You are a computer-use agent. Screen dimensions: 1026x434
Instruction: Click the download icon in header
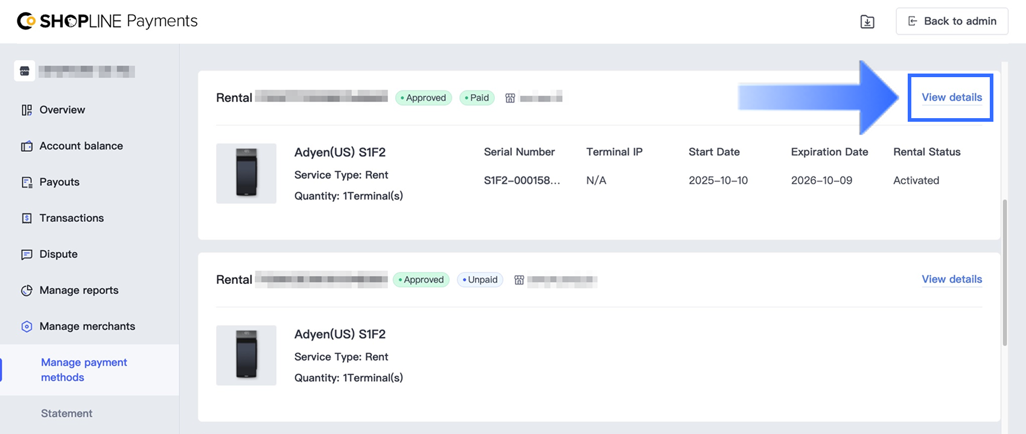pos(867,22)
